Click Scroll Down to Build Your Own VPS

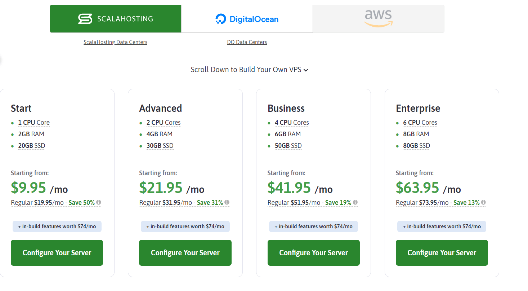(x=250, y=70)
